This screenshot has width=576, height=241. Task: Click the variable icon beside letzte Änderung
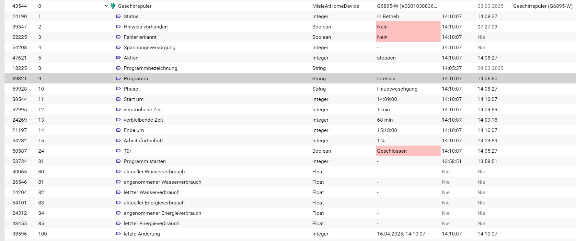pos(119,234)
